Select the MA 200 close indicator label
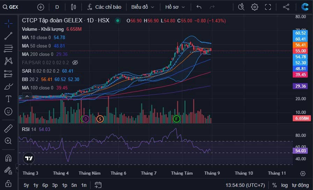 37,54
